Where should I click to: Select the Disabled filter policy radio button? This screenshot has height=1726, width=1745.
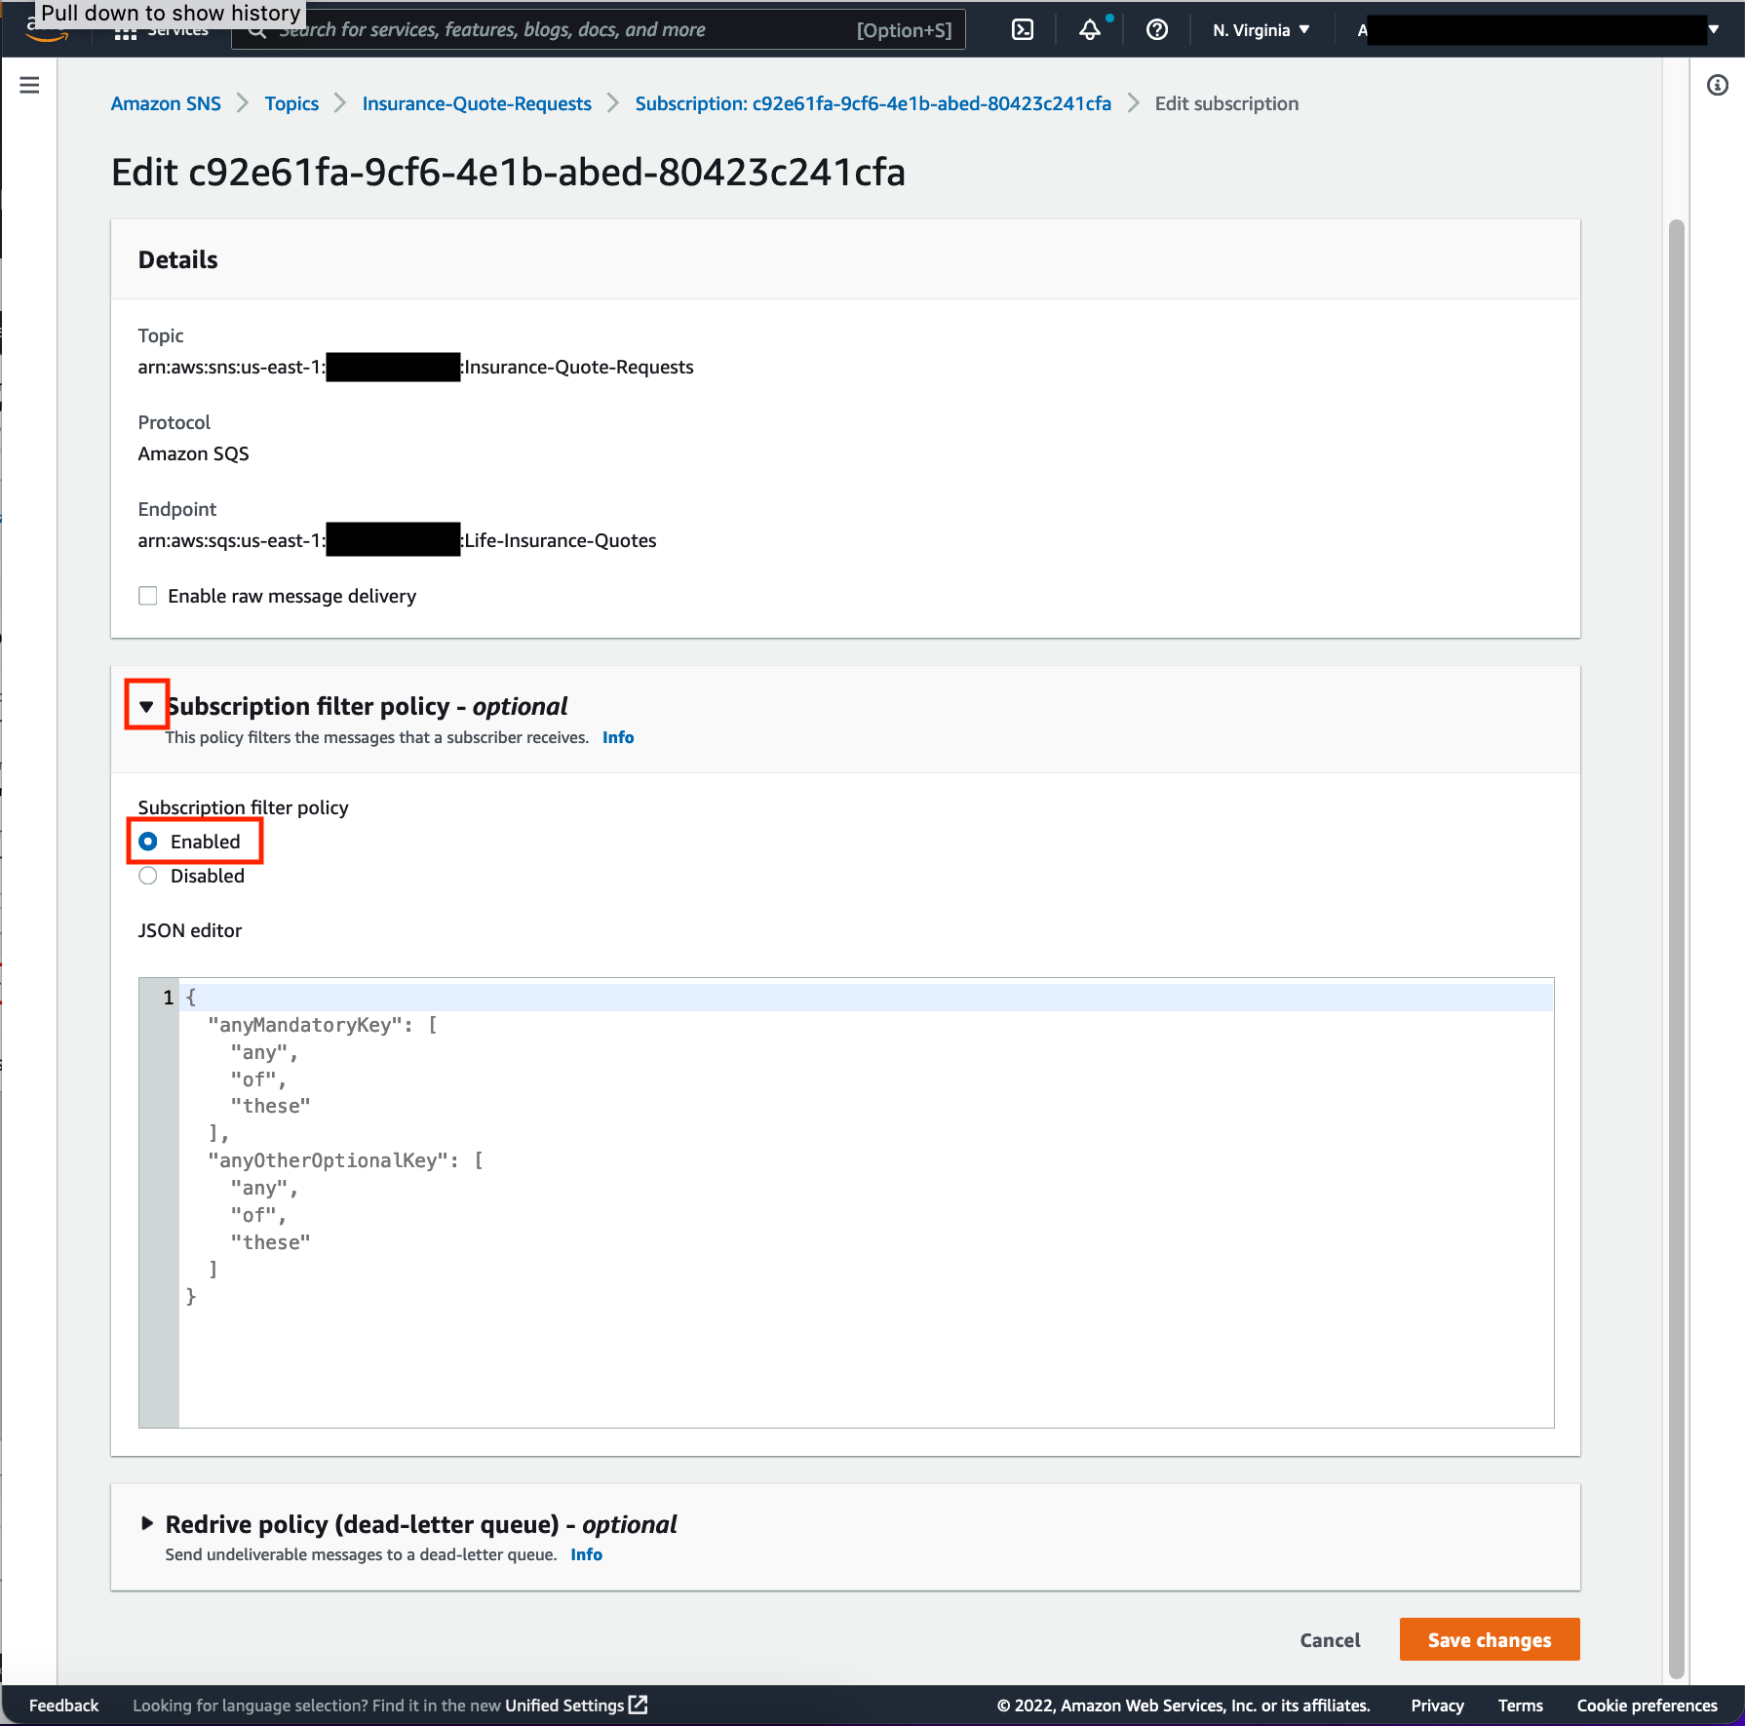pyautogui.click(x=148, y=876)
